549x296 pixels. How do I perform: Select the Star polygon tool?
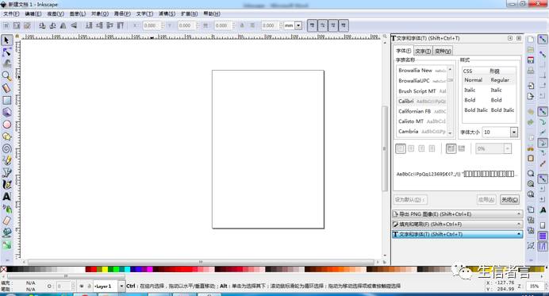6,136
